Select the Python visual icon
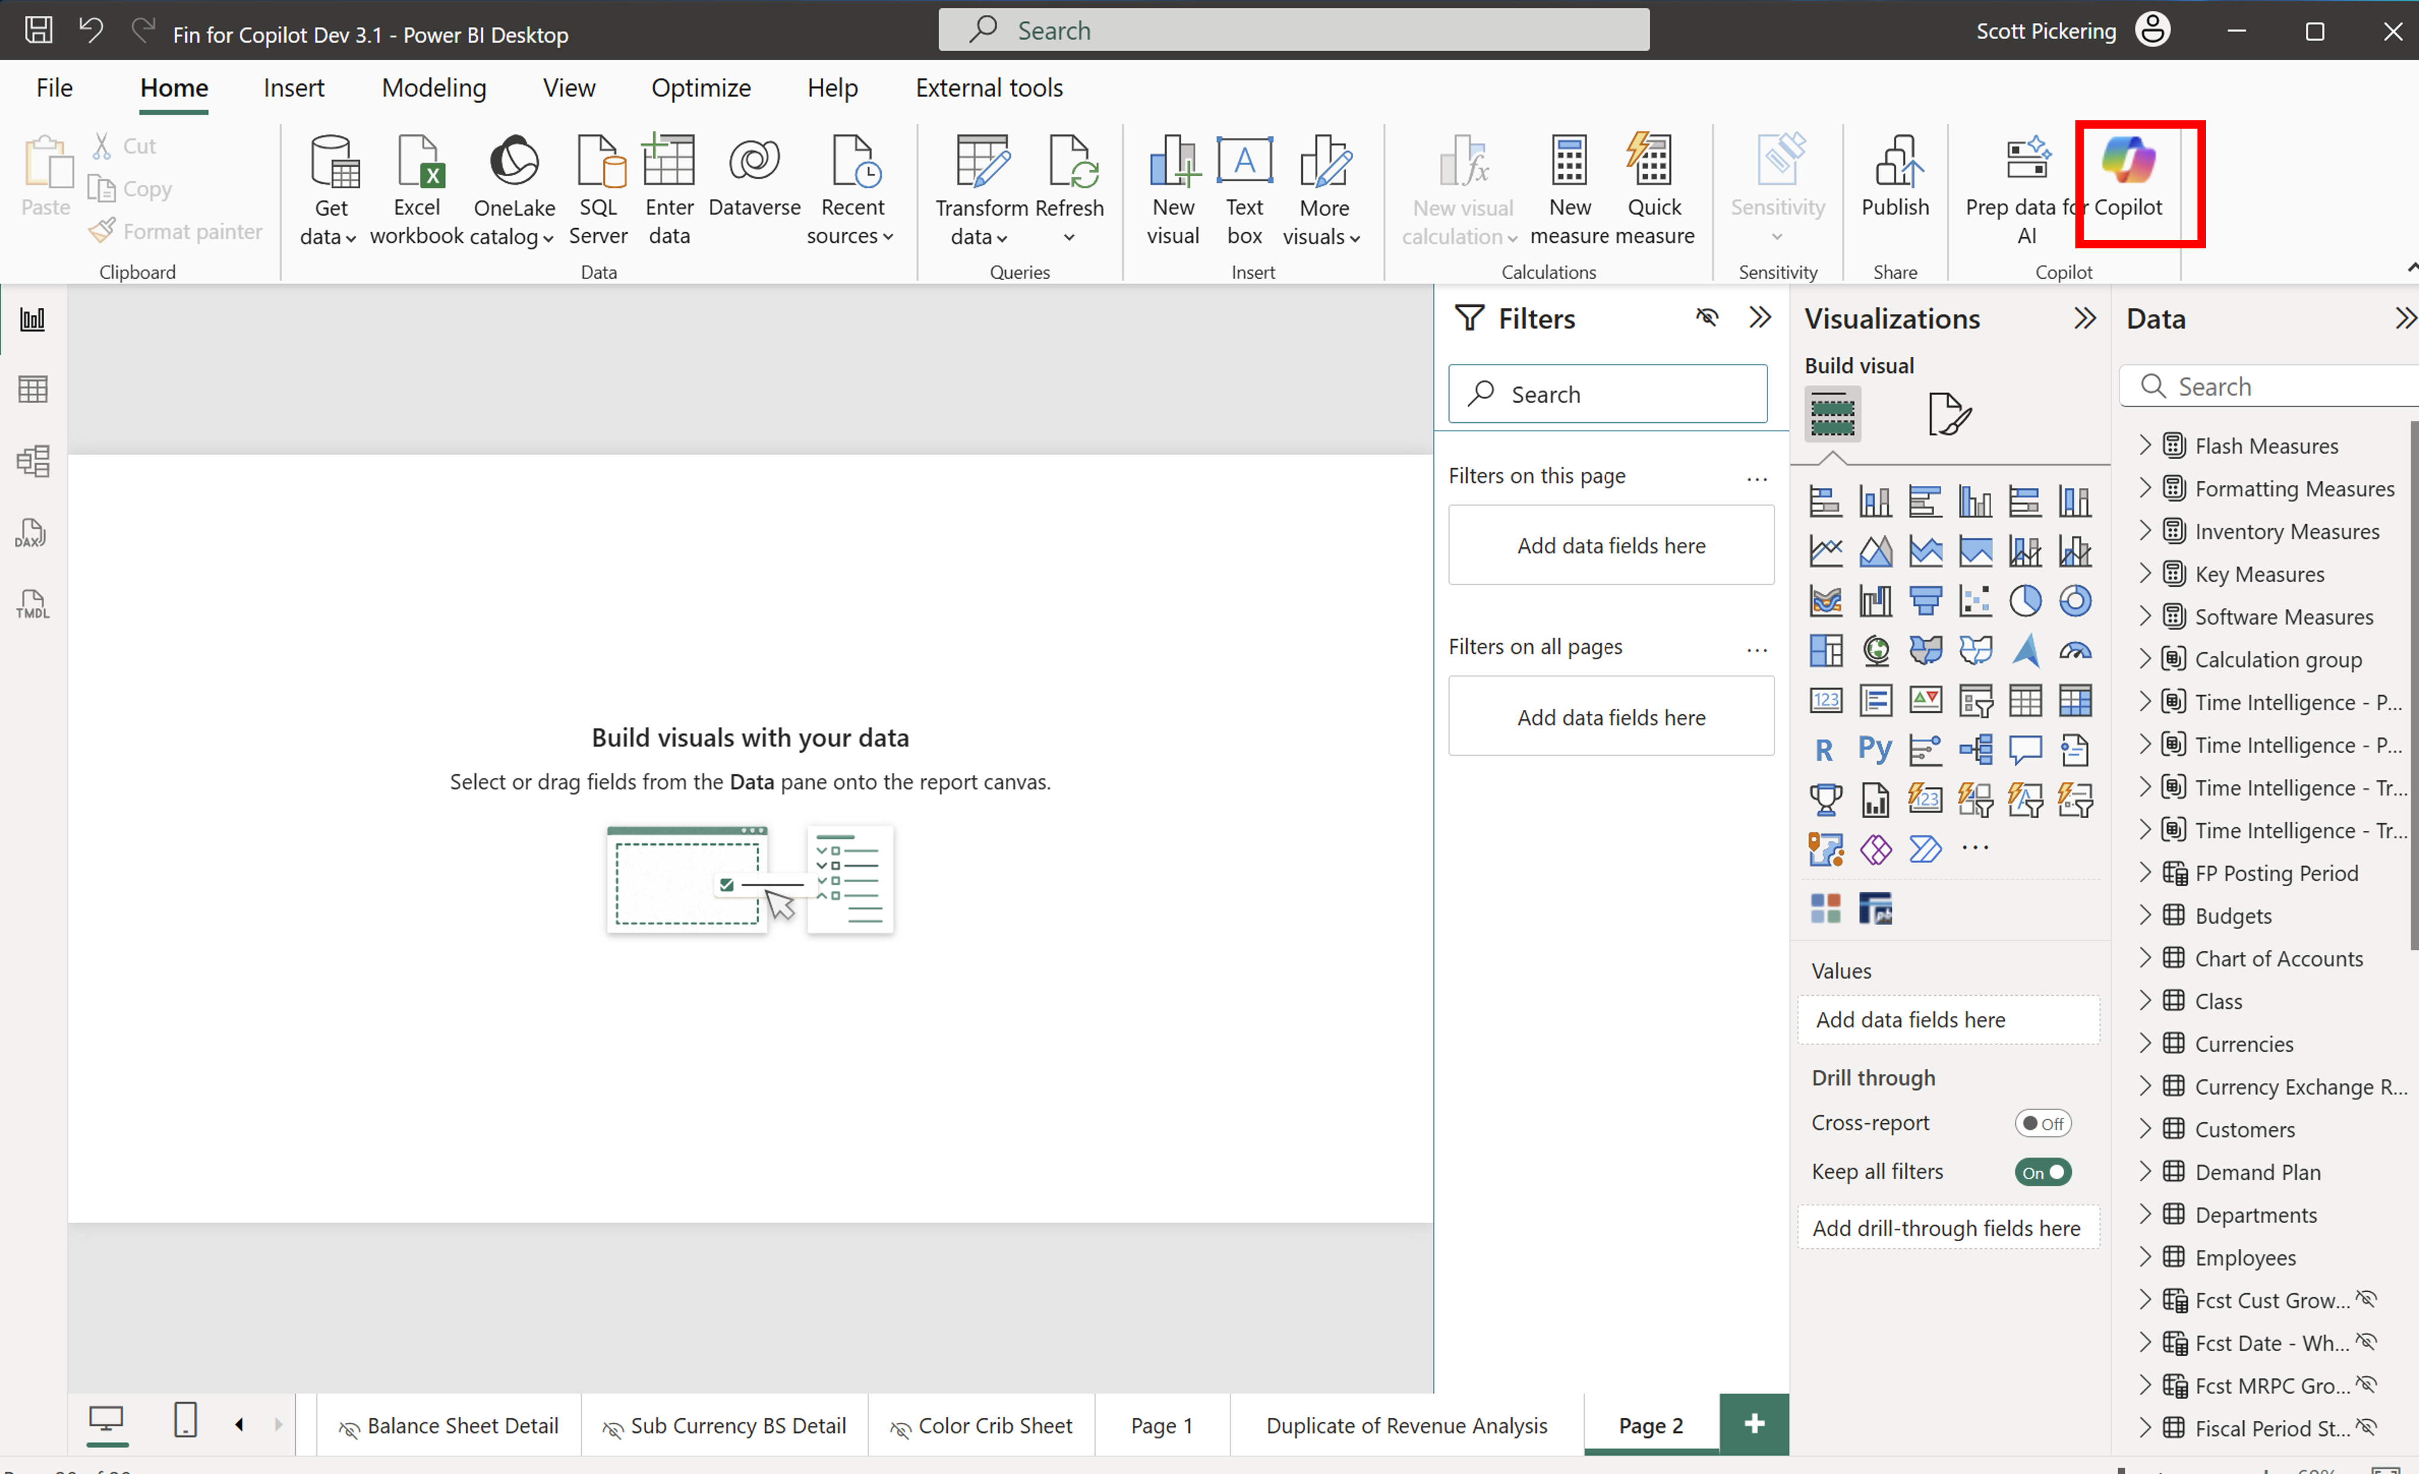 coord(1875,749)
